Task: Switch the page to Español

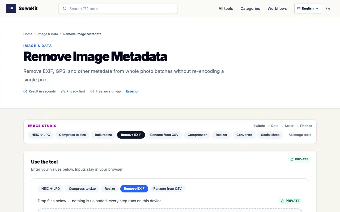Action: [x=132, y=91]
